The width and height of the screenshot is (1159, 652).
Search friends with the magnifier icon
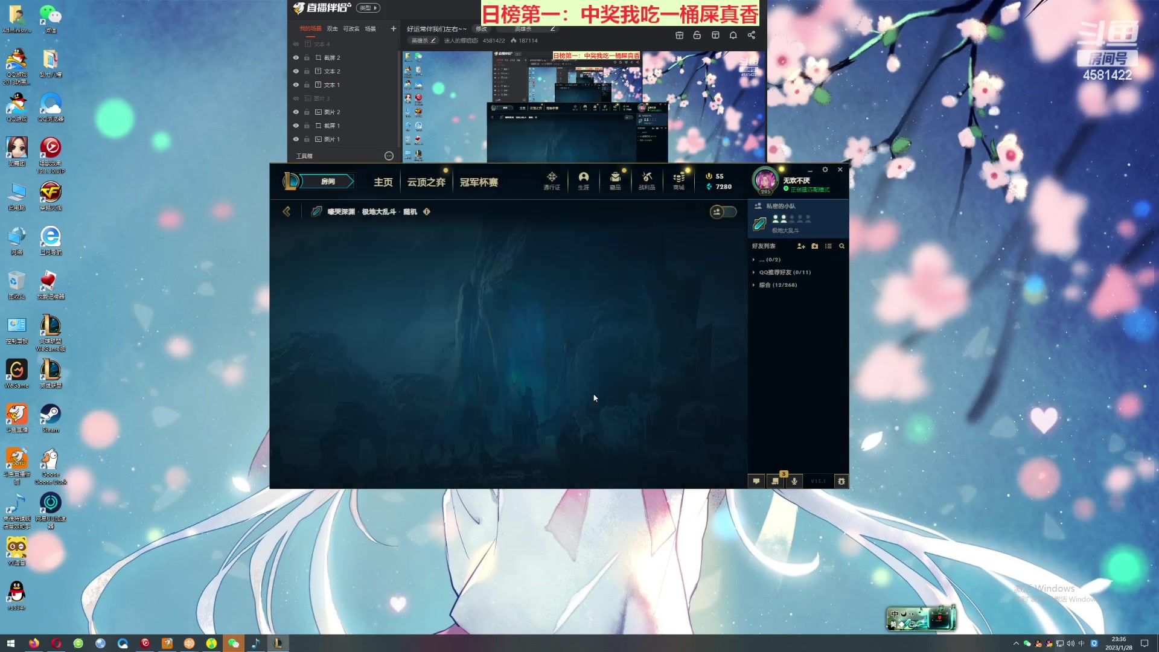click(841, 246)
